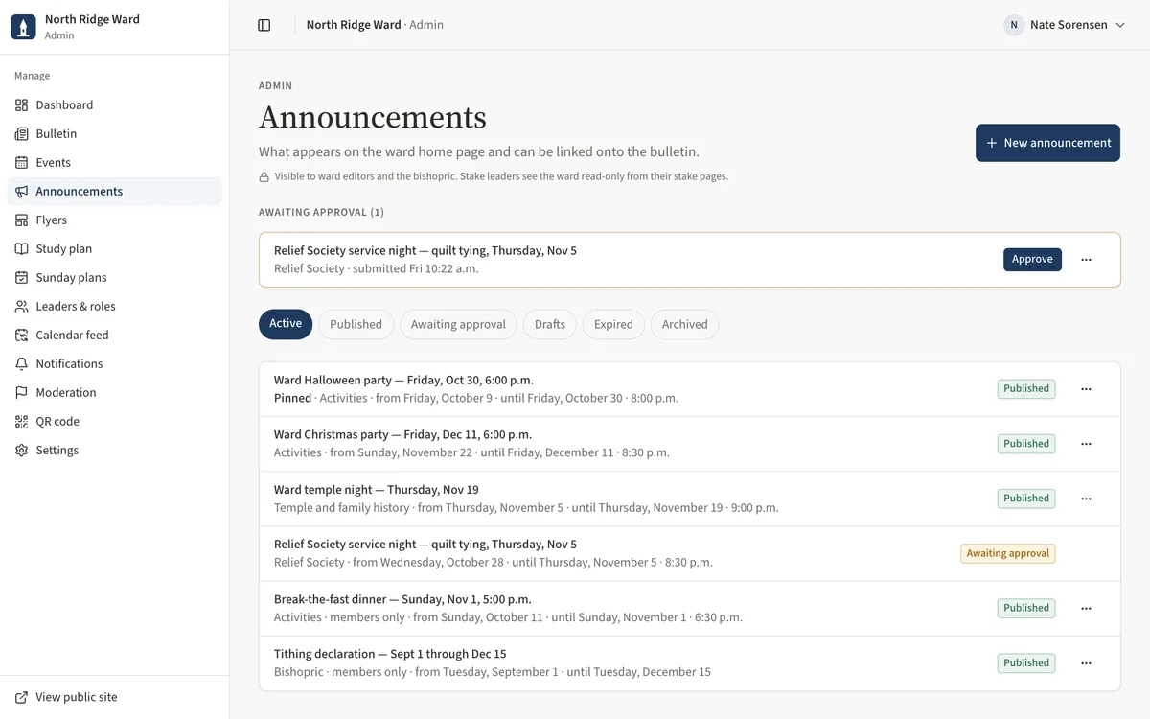Open more options for Tithing declaration
The image size is (1150, 719).
pos(1086,662)
